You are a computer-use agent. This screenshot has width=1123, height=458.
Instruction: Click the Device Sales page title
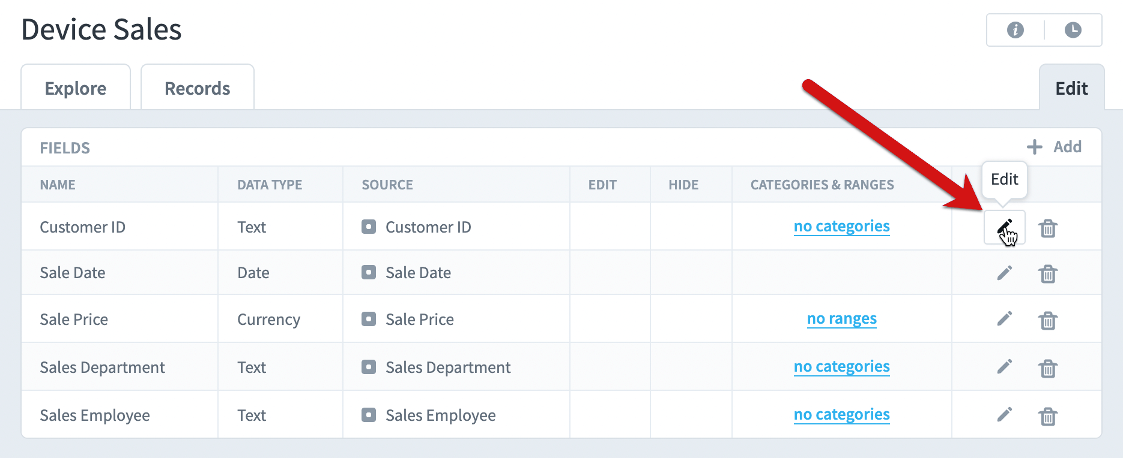click(101, 29)
